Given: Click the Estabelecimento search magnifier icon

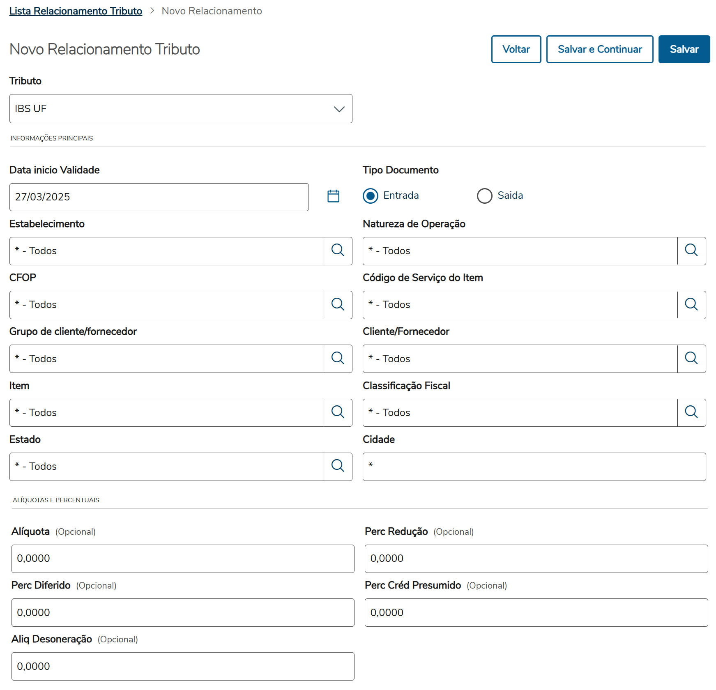Looking at the screenshot, I should point(338,251).
